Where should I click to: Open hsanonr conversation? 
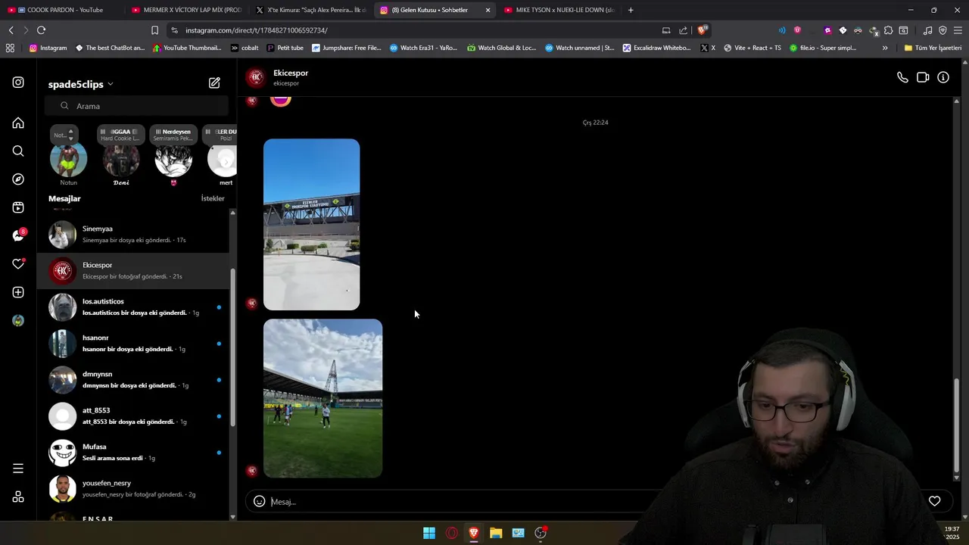click(x=133, y=343)
